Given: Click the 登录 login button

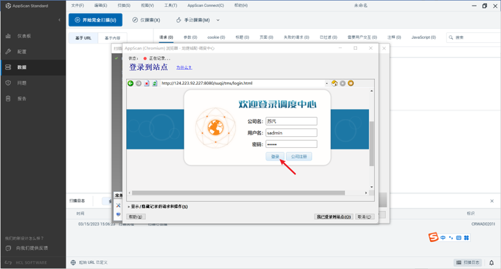Looking at the screenshot, I should pos(275,157).
